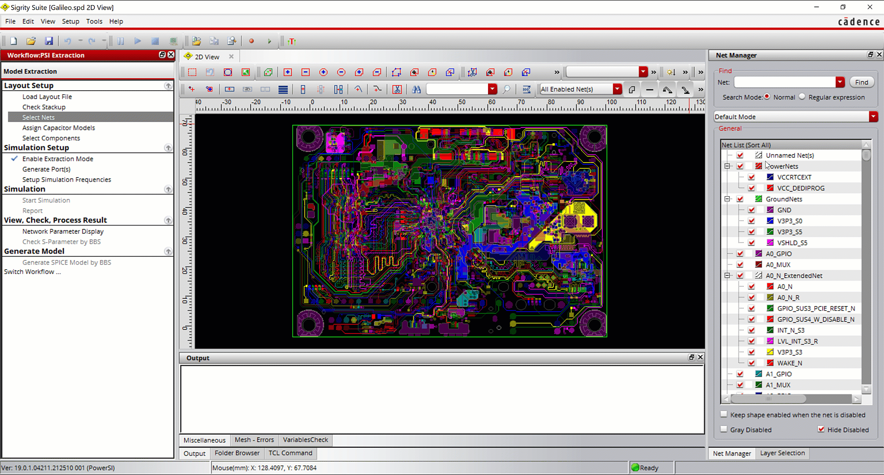Click Generate Port(s) workflow step
Screen dimensions: 884x475
[46, 169]
